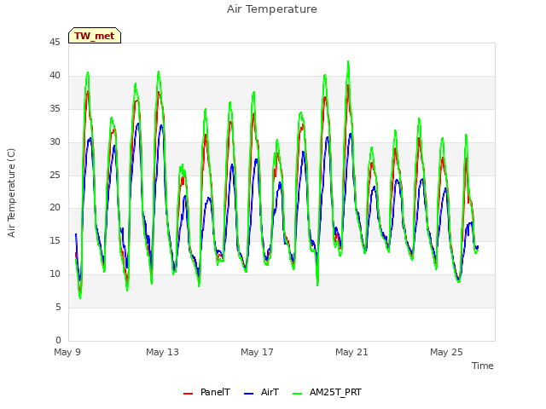The image size is (546, 409).
Task: Click the TW_met annotation label
Action: point(95,36)
